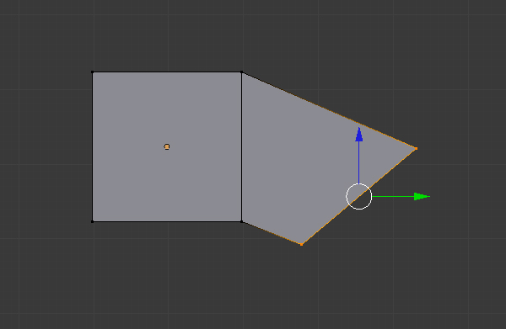Select the top horizontal edge of the square
The width and height of the screenshot is (506, 329).
coord(167,72)
